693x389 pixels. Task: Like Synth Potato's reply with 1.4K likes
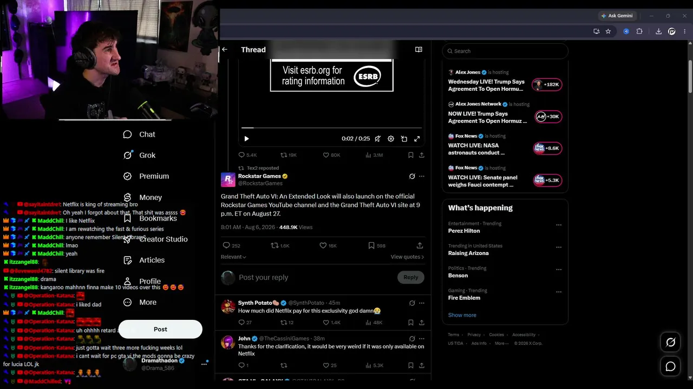click(331, 323)
